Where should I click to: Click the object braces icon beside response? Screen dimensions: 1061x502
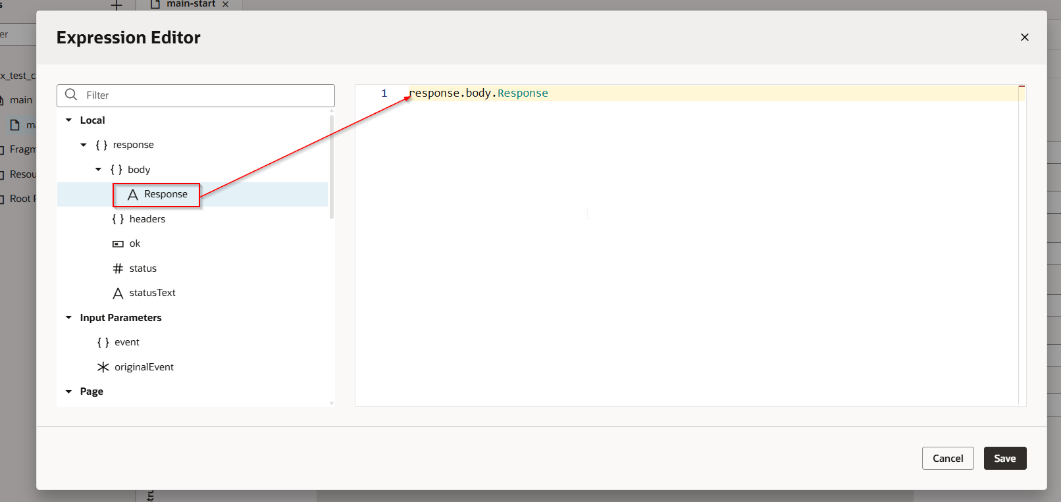point(101,145)
